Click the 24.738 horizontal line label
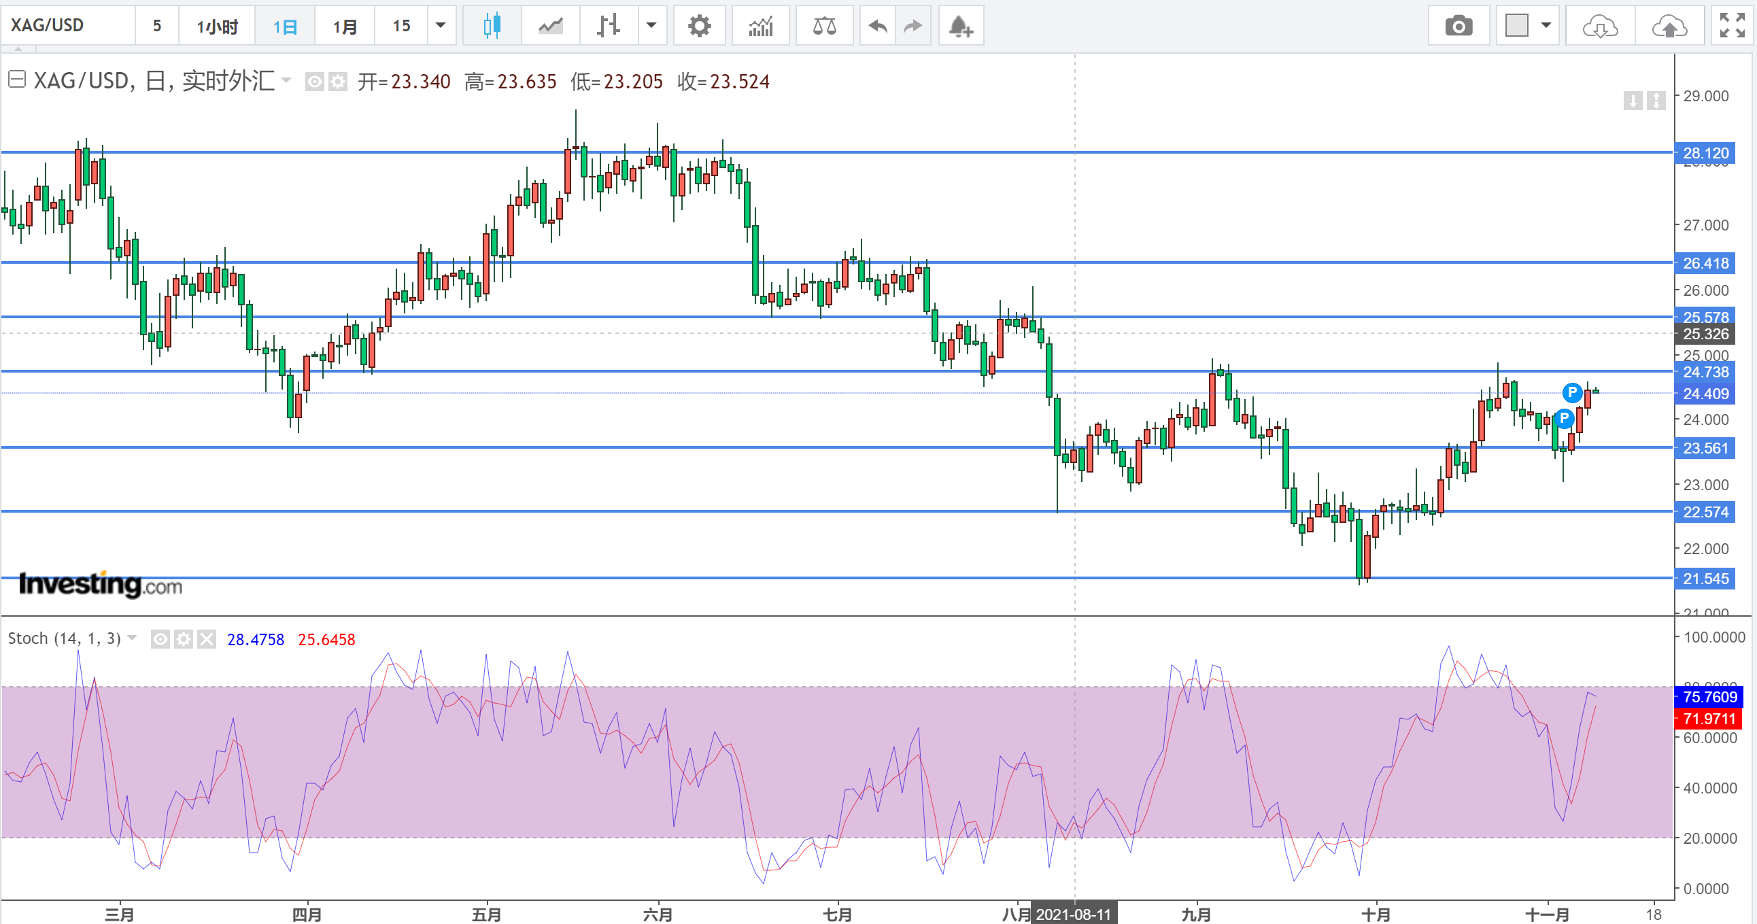 pos(1705,372)
